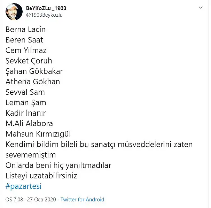Screen dimensions: 211x208
Task: Click the Şahan Gökbakar line of text
Action: (x=34, y=71)
